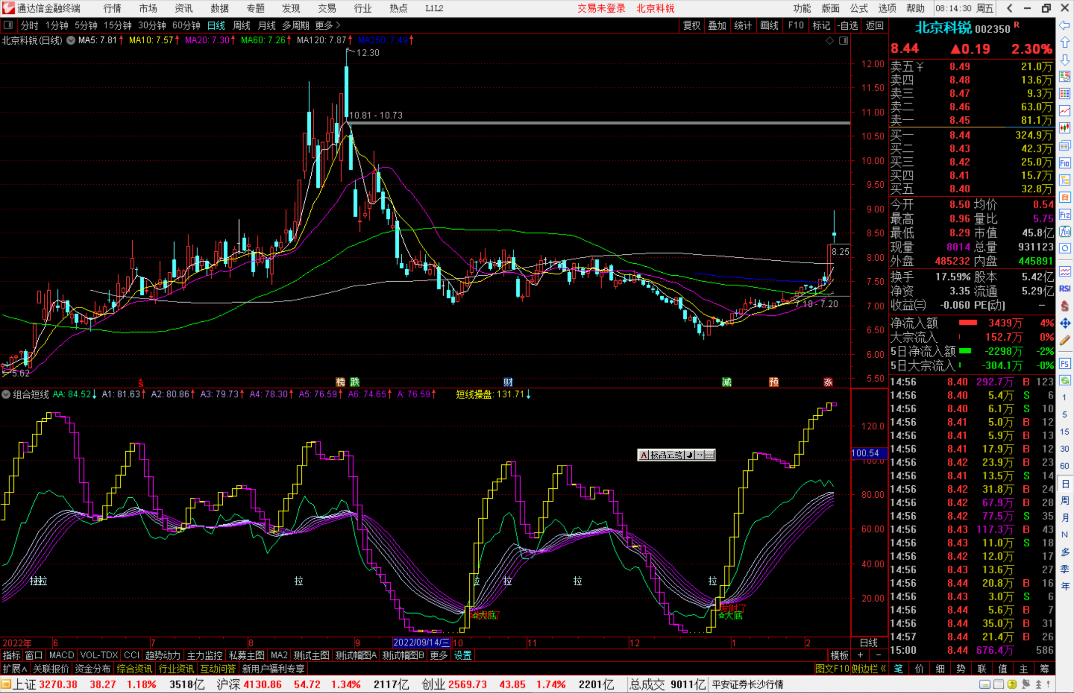Click the F10 info sidebar icon
Image resolution: width=1074 pixels, height=693 pixels.
(x=1065, y=163)
